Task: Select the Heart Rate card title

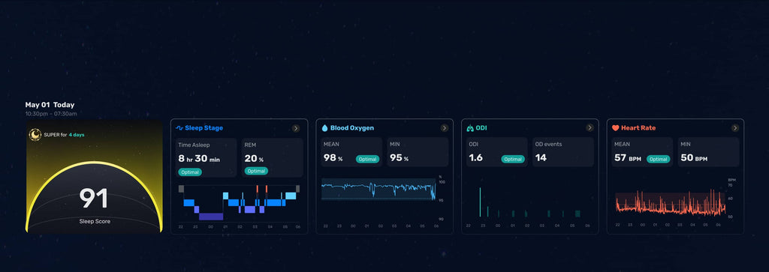Action: click(638, 128)
